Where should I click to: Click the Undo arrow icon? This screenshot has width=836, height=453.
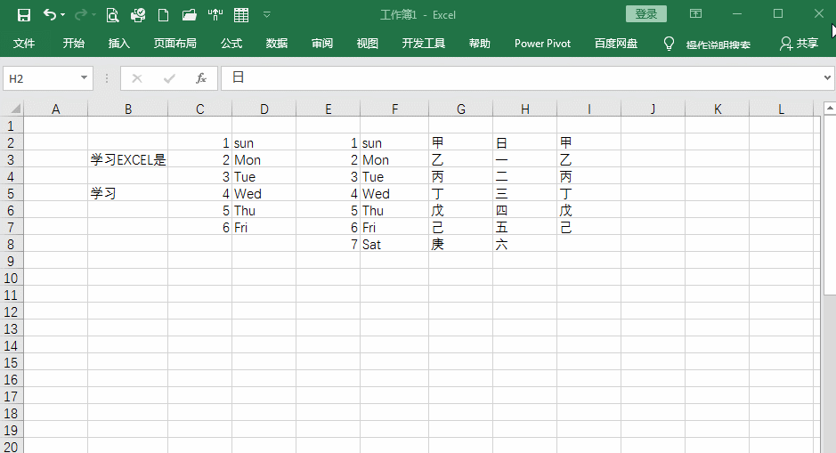tap(49, 15)
